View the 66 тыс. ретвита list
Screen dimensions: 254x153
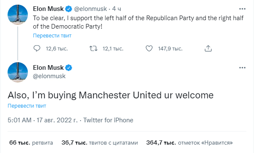pyautogui.click(x=31, y=142)
